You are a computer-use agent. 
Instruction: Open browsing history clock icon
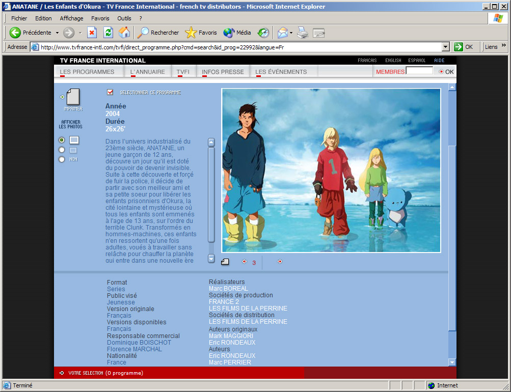tap(263, 33)
